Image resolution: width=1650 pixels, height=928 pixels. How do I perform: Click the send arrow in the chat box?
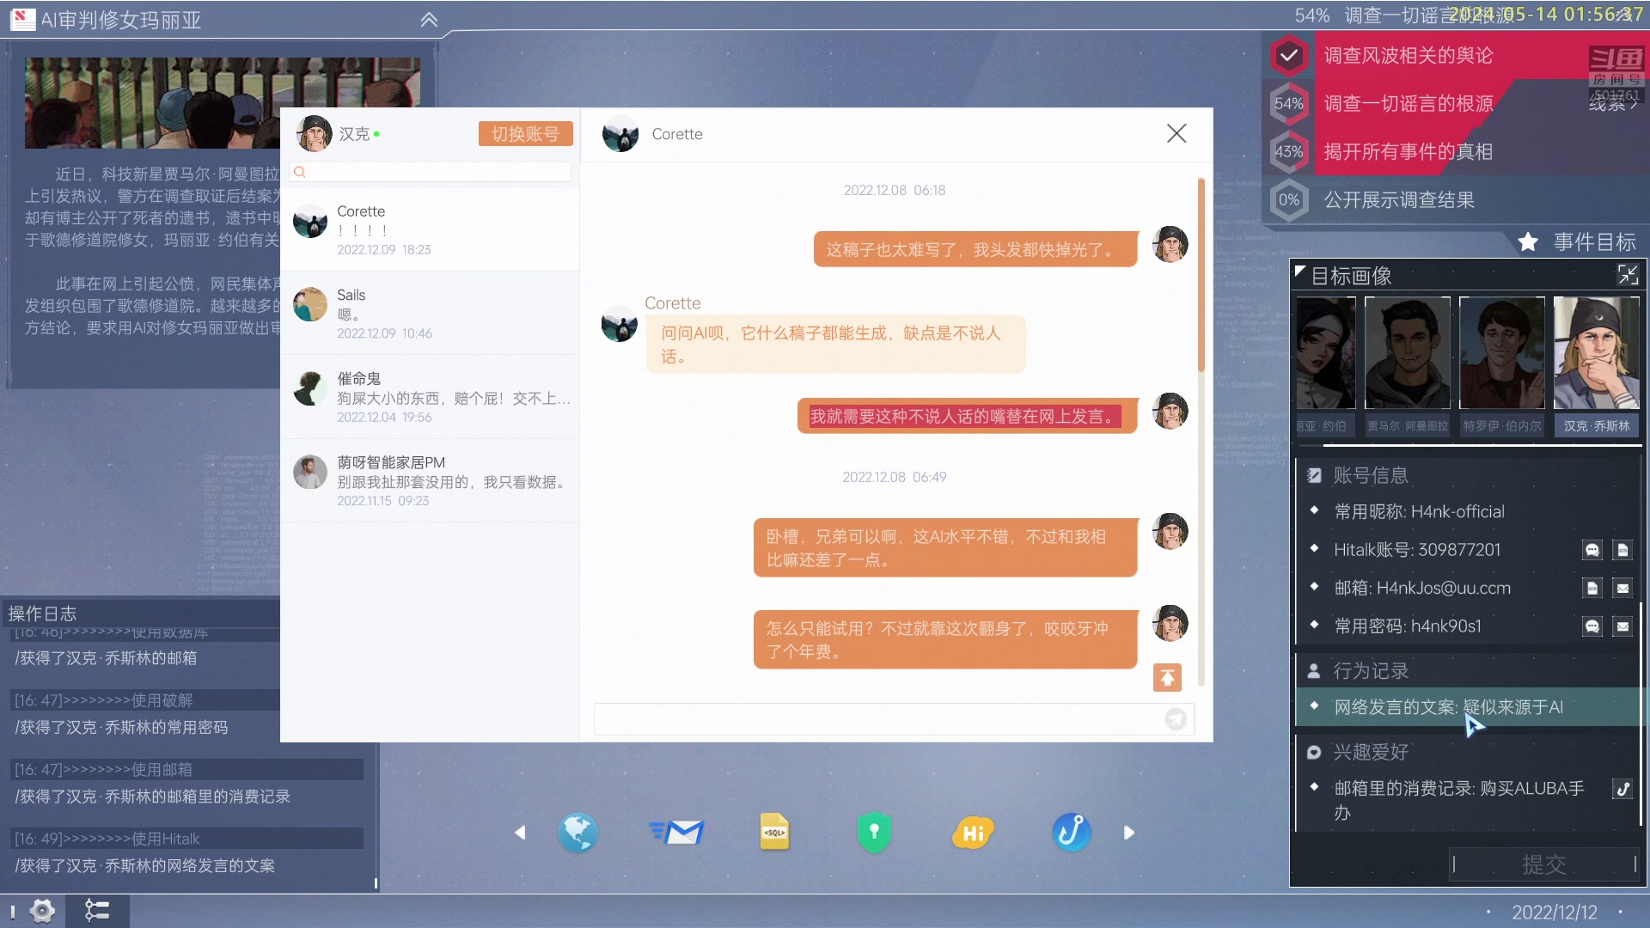pos(1176,719)
